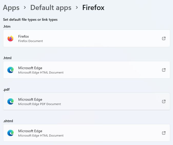This screenshot has width=173, height=145.
Task: Click the Microsoft Edge name in the .pdf row
Action: click(x=30, y=99)
